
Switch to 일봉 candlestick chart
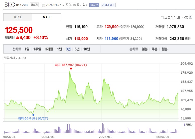click(145, 49)
